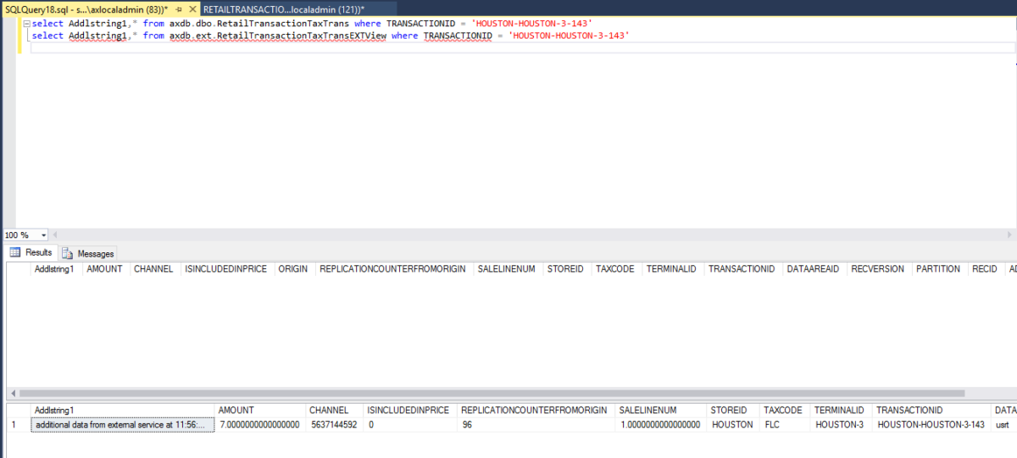The width and height of the screenshot is (1017, 458).
Task: Select RECVERSION header in upper grid
Action: [x=878, y=268]
